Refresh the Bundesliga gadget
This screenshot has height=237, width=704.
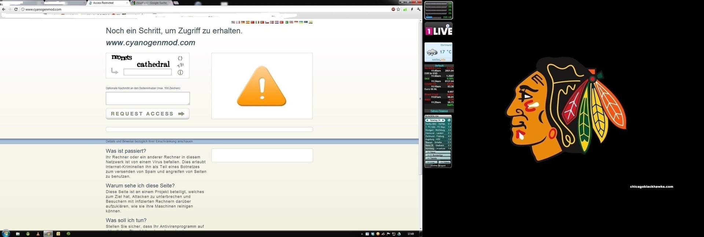[449, 120]
